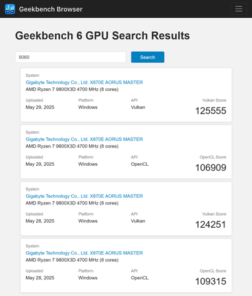The width and height of the screenshot is (252, 296).
Task: Click the Vulkan score 124251
Action: click(x=211, y=225)
